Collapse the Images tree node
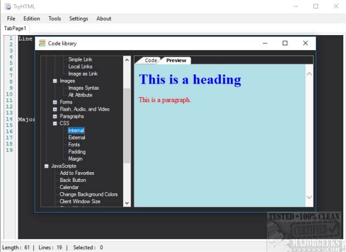The height and width of the screenshot is (252, 346). coord(55,81)
